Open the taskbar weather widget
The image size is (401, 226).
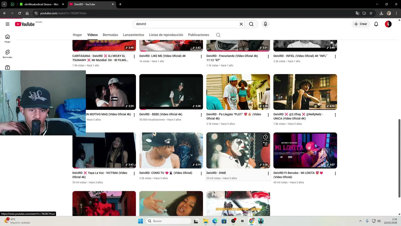18,221
